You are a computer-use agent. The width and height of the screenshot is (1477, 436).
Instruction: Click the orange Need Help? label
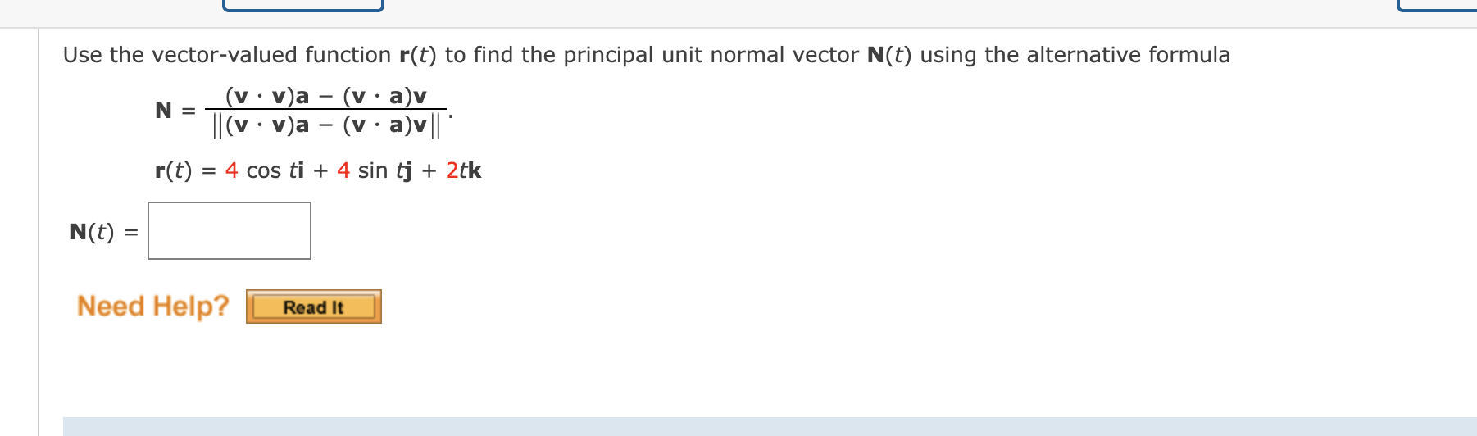click(153, 306)
